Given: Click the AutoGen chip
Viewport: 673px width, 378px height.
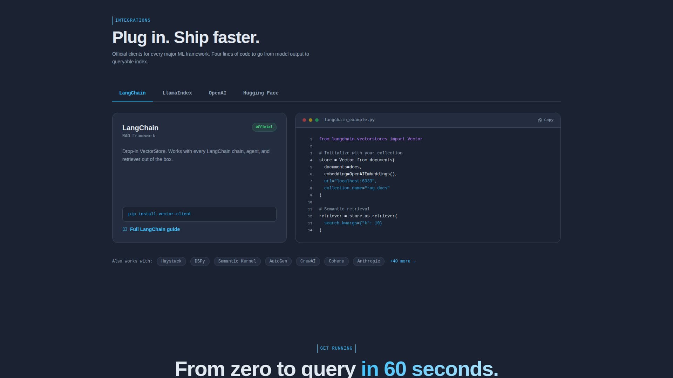Looking at the screenshot, I should [278, 261].
